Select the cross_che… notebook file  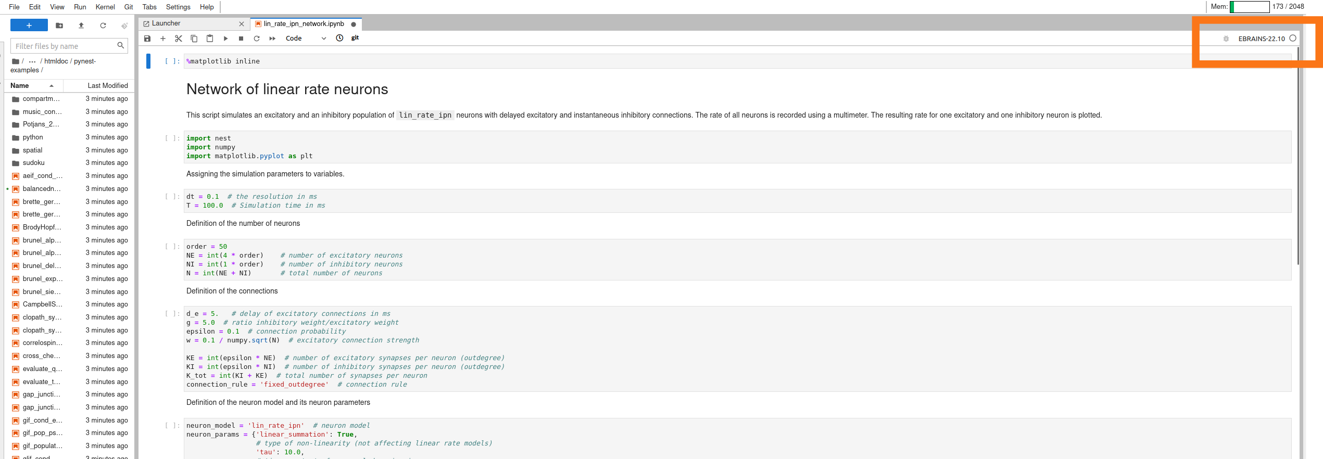tap(69, 356)
